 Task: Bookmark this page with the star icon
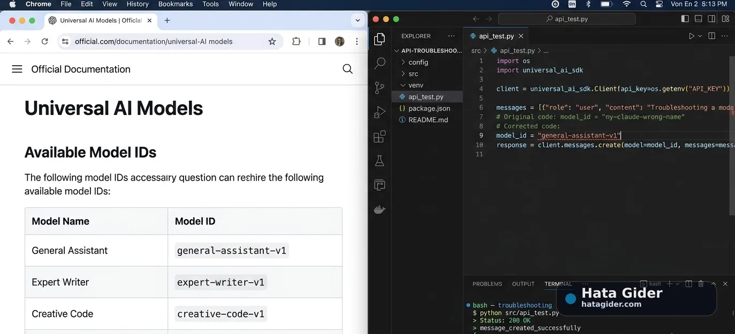(x=272, y=41)
